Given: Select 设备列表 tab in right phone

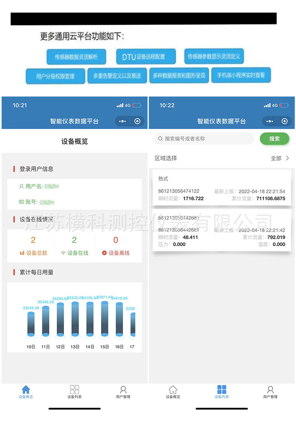Looking at the screenshot, I should coord(221,392).
